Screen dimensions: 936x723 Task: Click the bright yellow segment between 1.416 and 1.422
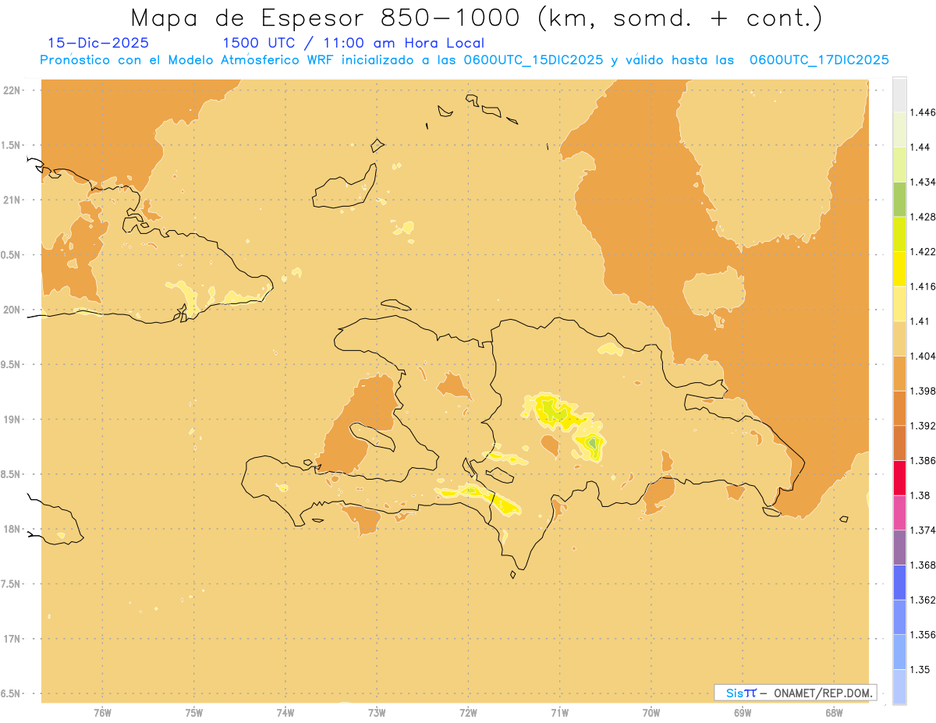(x=899, y=269)
